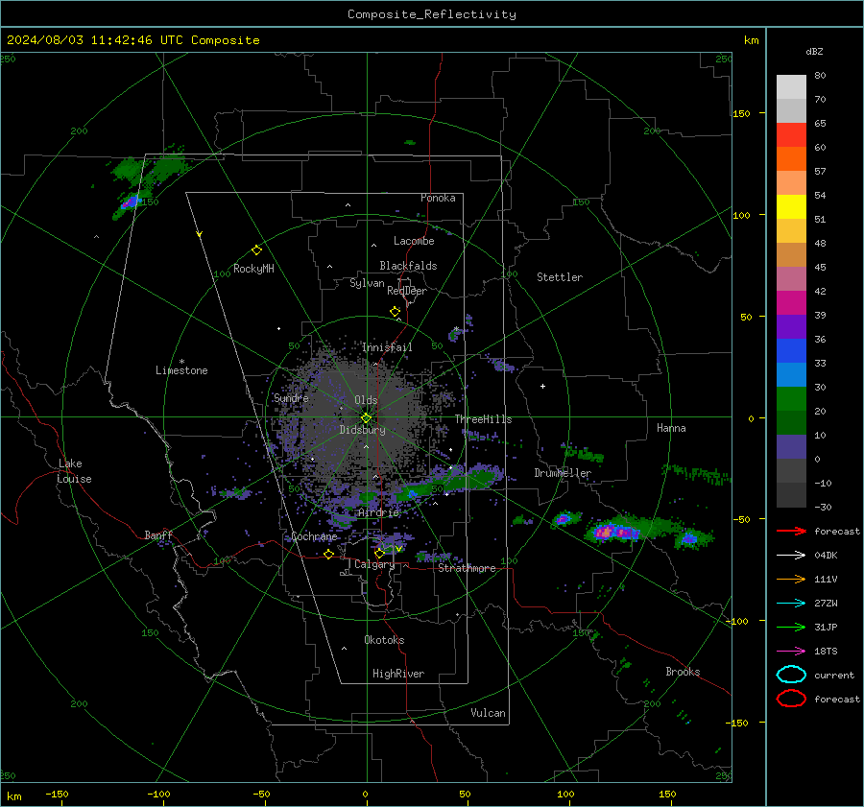Image resolution: width=864 pixels, height=807 pixels.
Task: Pick the green 31JP arrow legend icon
Action: [x=791, y=627]
